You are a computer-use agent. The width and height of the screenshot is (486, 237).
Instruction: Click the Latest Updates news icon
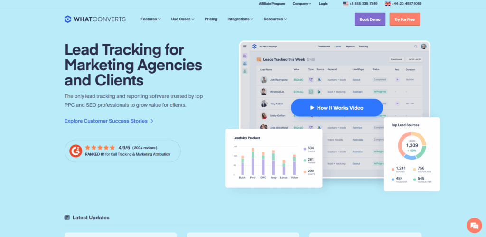(x=67, y=218)
